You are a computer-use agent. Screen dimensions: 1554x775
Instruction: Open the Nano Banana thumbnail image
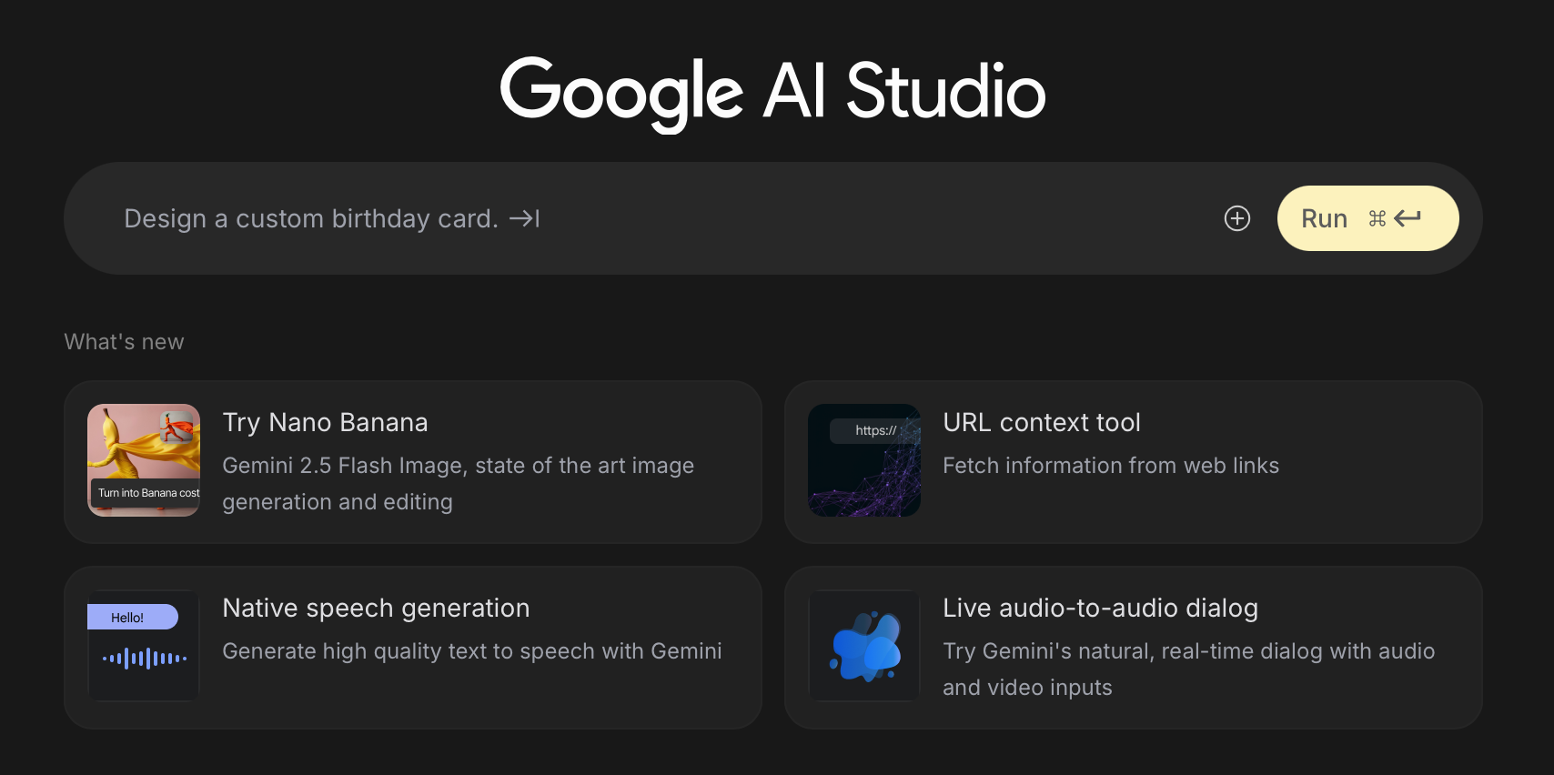[x=144, y=460]
